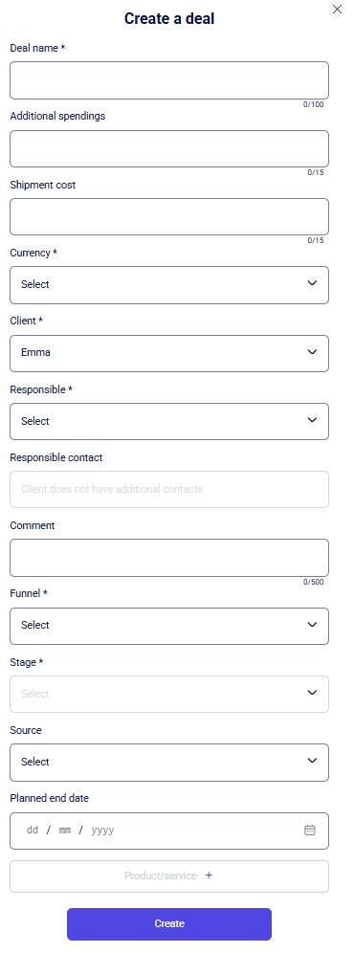Click the Funnel field chevron arrow
Screen dimensions: 354x953
click(x=312, y=625)
